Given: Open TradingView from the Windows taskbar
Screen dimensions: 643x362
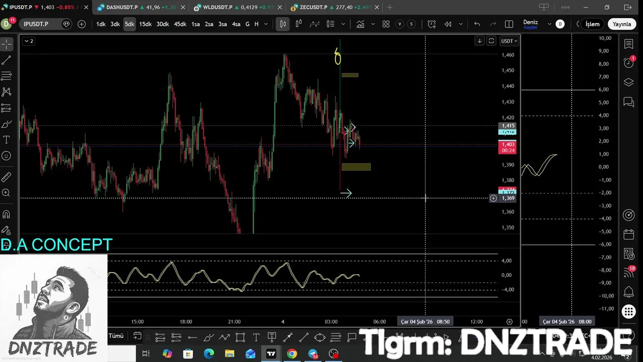Looking at the screenshot, I should (x=271, y=354).
